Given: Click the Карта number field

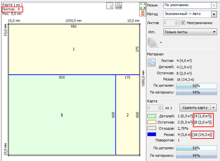Looking at the screenshot, I should click(153, 108).
